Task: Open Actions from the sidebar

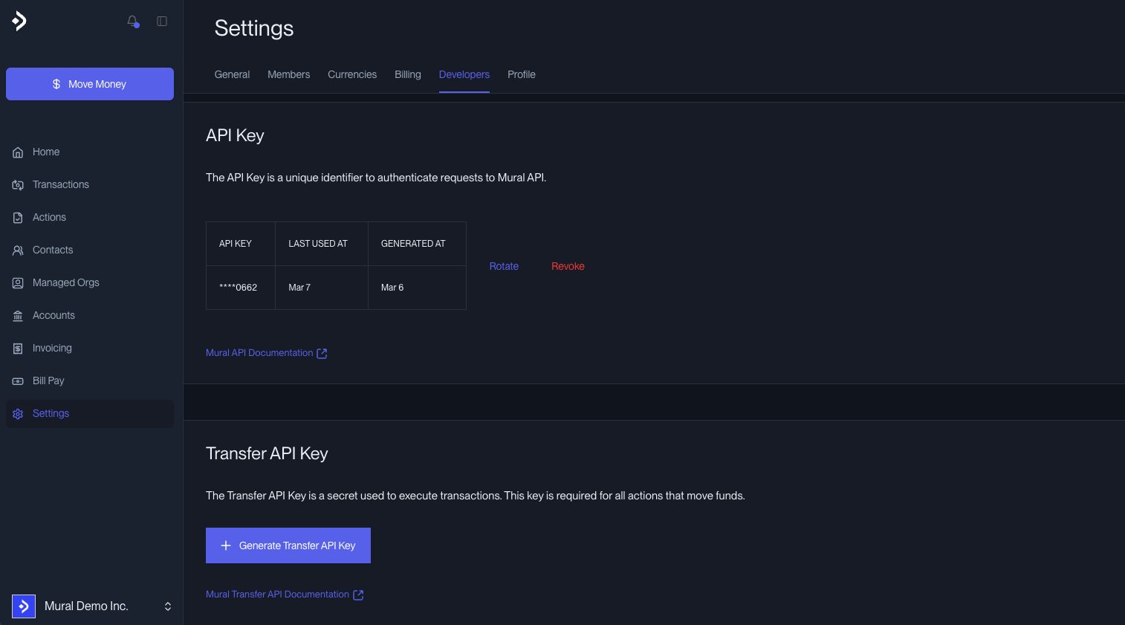Action: (x=49, y=217)
